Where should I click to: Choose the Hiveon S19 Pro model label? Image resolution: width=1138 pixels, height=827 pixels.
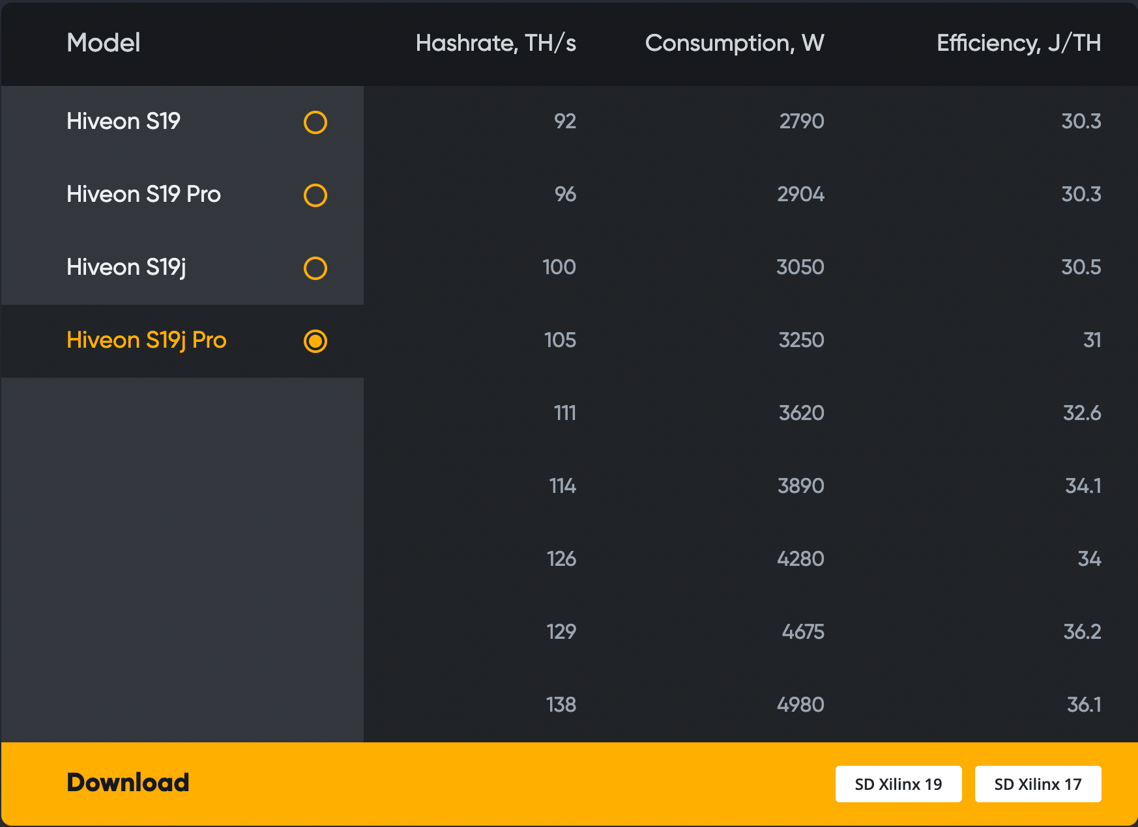(144, 194)
